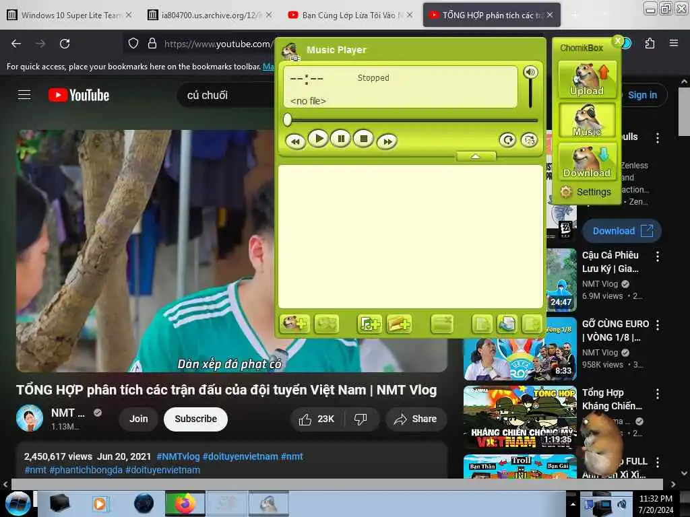
Task: Click the load-playlist icon with blue arrow
Action: 507,324
